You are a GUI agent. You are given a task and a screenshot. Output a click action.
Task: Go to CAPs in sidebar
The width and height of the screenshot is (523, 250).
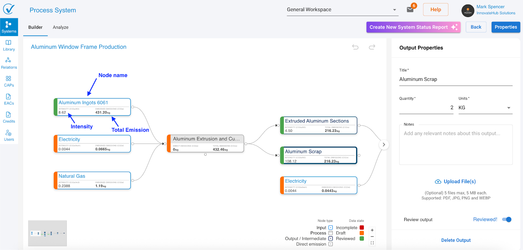(9, 81)
